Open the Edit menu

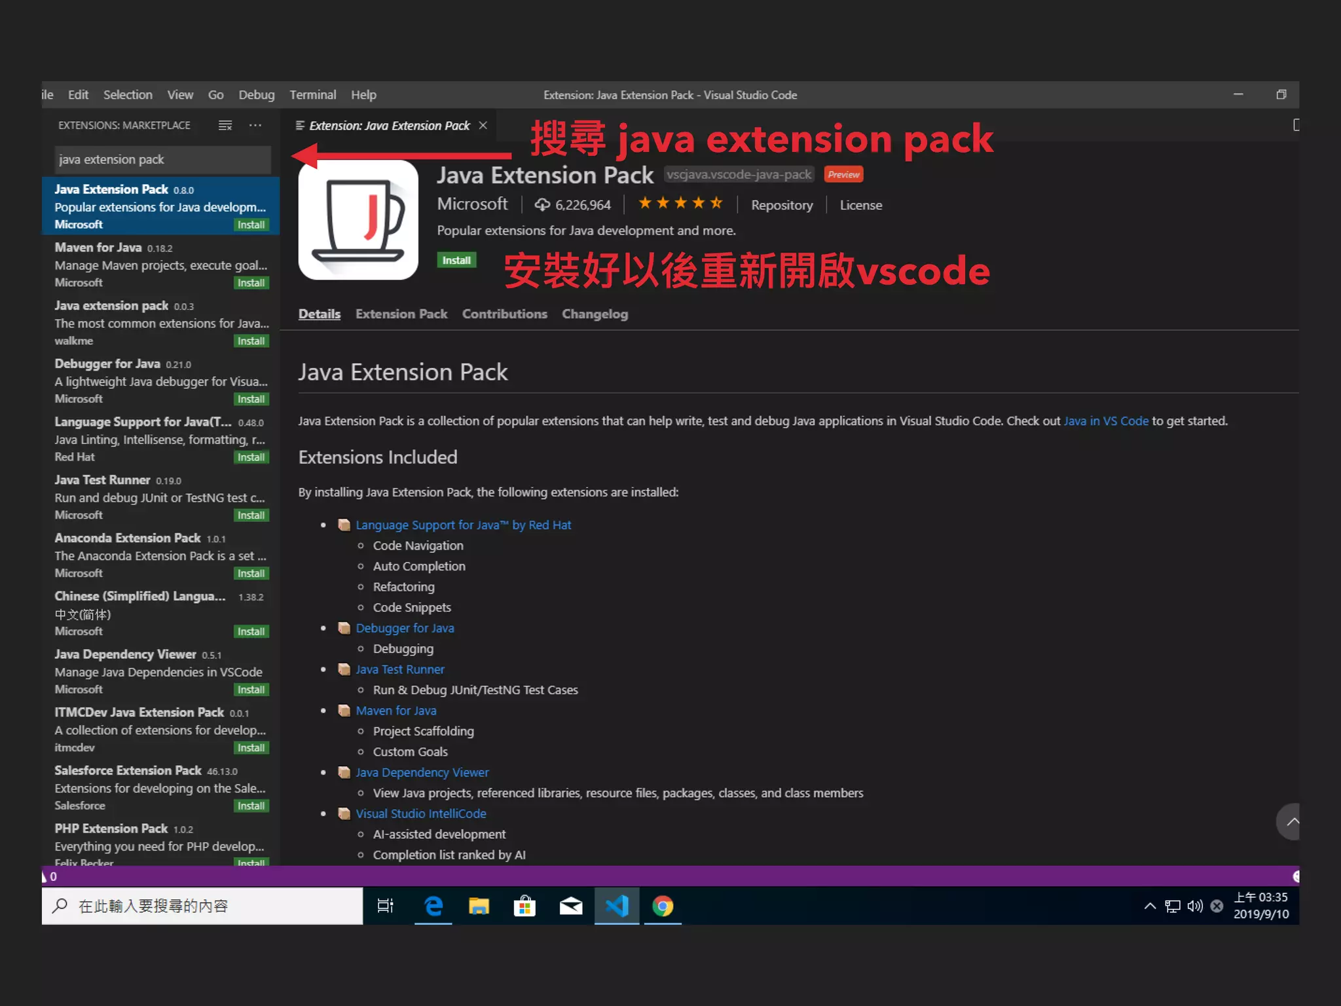coord(78,94)
